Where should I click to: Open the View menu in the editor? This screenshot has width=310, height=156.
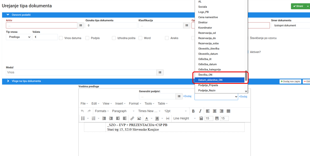[107, 104]
